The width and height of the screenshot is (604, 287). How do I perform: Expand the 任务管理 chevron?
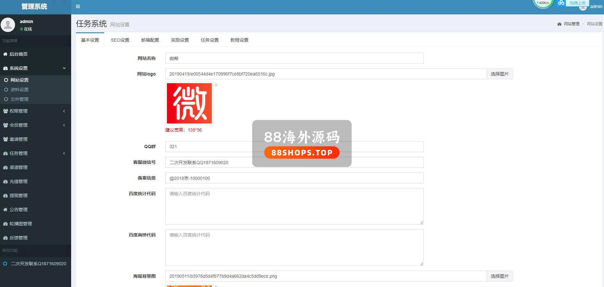pyautogui.click(x=64, y=153)
